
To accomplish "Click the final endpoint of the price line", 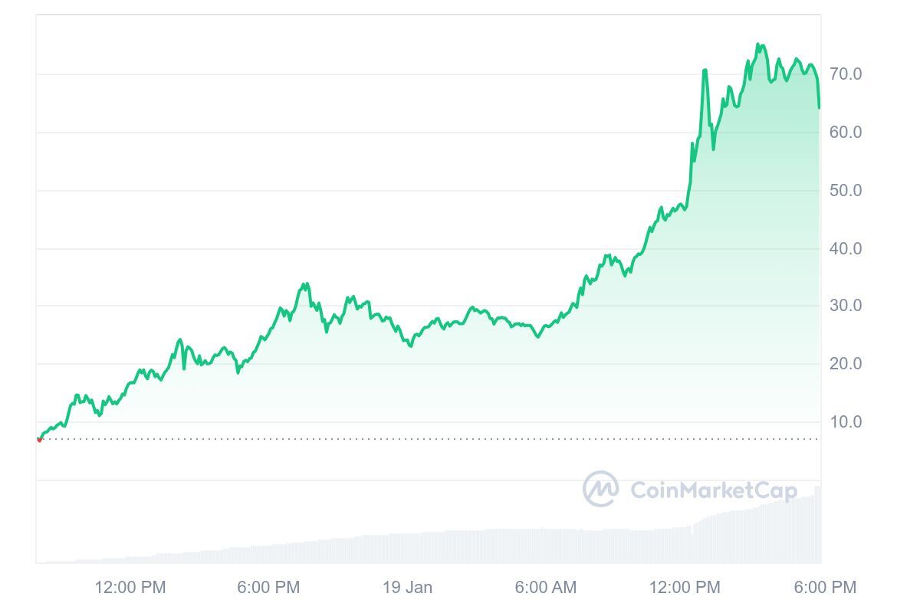I will (819, 107).
